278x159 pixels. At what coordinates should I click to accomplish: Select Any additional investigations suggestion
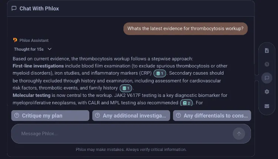pyautogui.click(x=131, y=116)
